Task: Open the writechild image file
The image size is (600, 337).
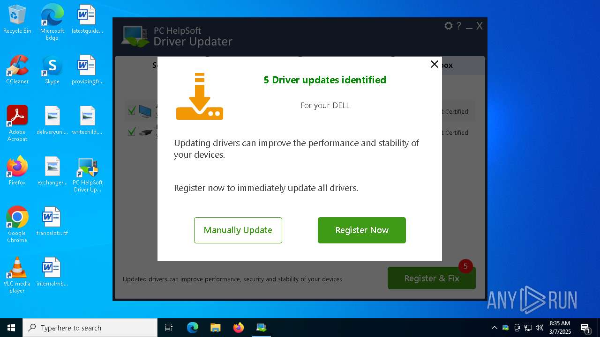Action: pos(87,121)
